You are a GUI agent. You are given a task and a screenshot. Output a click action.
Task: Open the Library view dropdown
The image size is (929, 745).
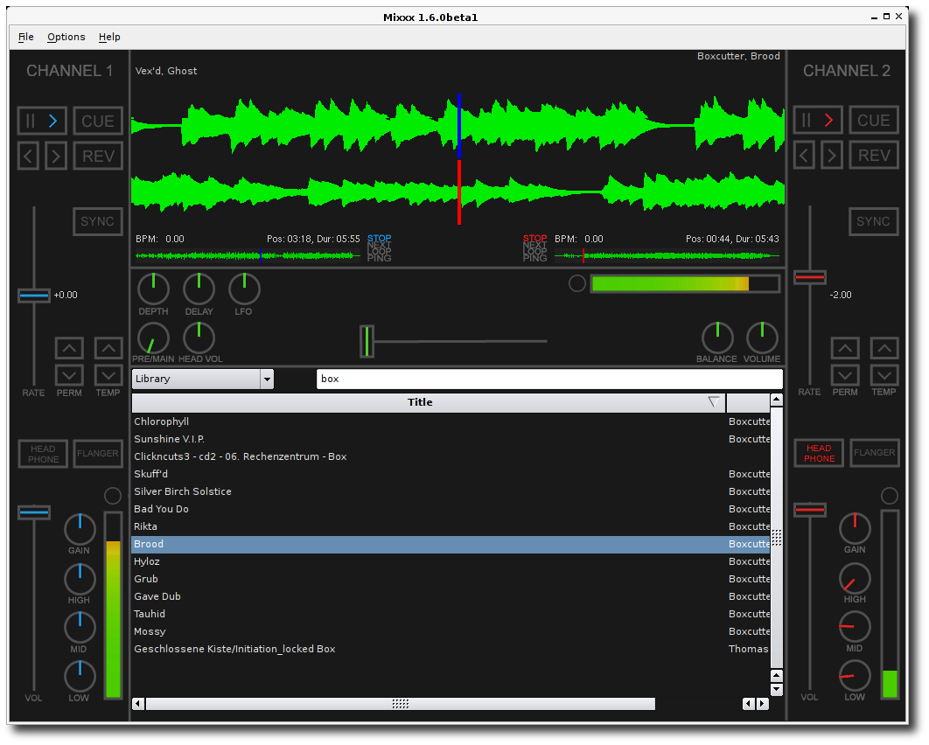[x=202, y=379]
